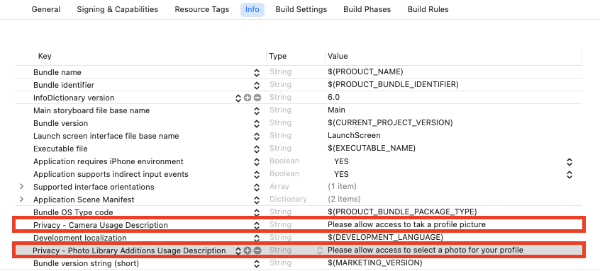Click Dictionary type of Scene Manifest
Viewport: 600px width, 271px height.
(x=288, y=200)
